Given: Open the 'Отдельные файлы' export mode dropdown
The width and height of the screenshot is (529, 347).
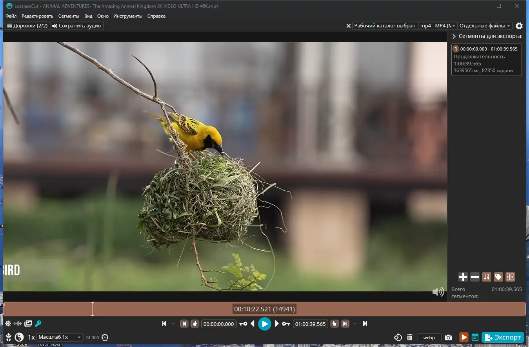Looking at the screenshot, I should click(x=485, y=26).
